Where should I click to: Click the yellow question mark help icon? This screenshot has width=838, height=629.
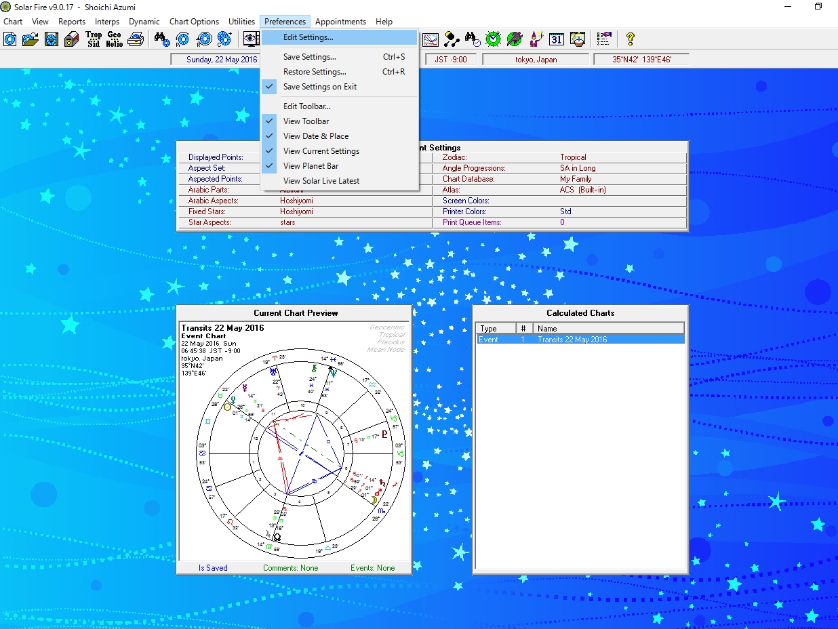tap(630, 39)
